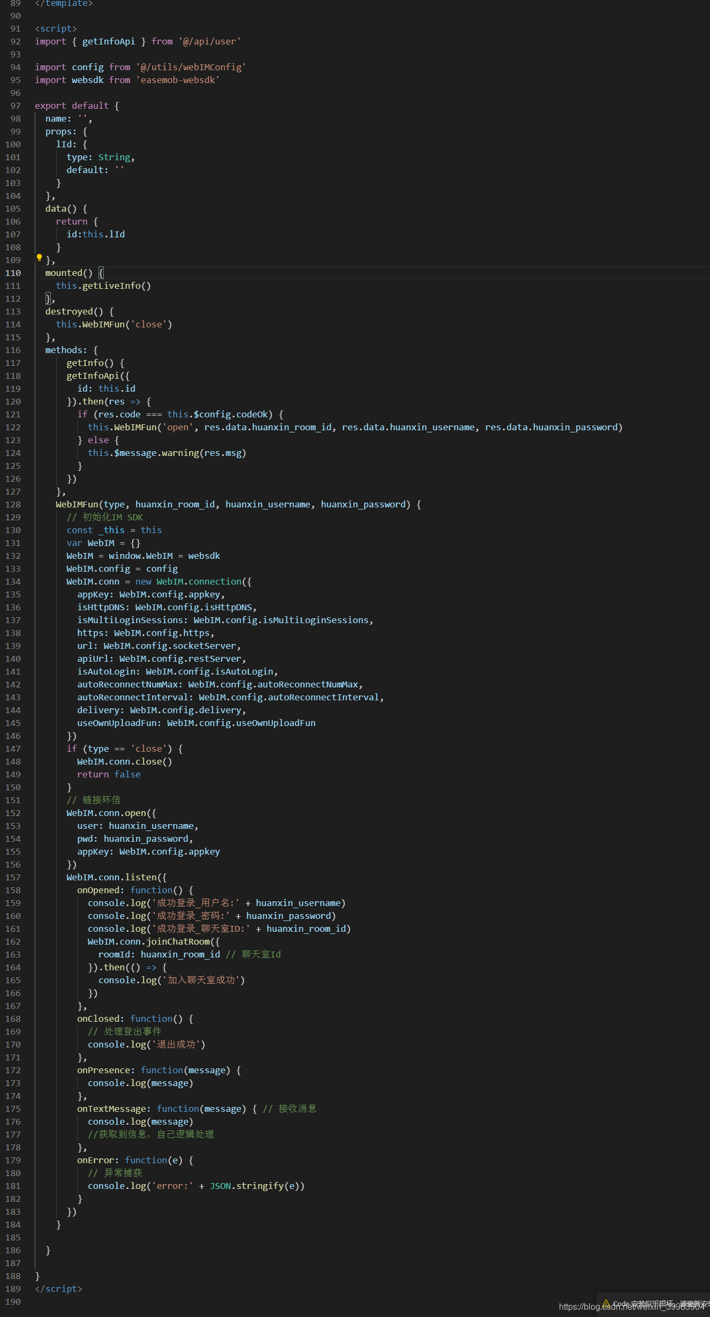Click the '@/api/user' import path

pyautogui.click(x=209, y=41)
